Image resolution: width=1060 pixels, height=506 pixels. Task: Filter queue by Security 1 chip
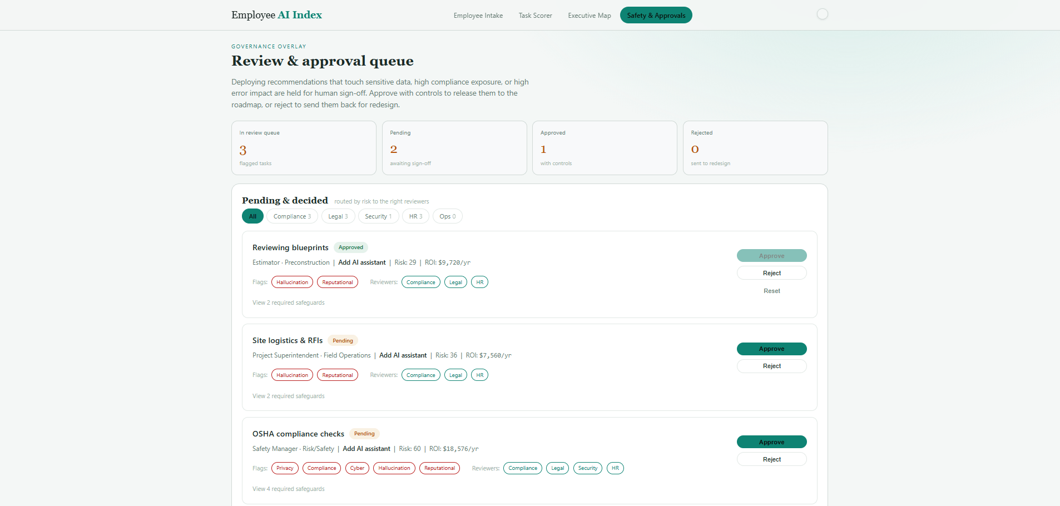378,216
